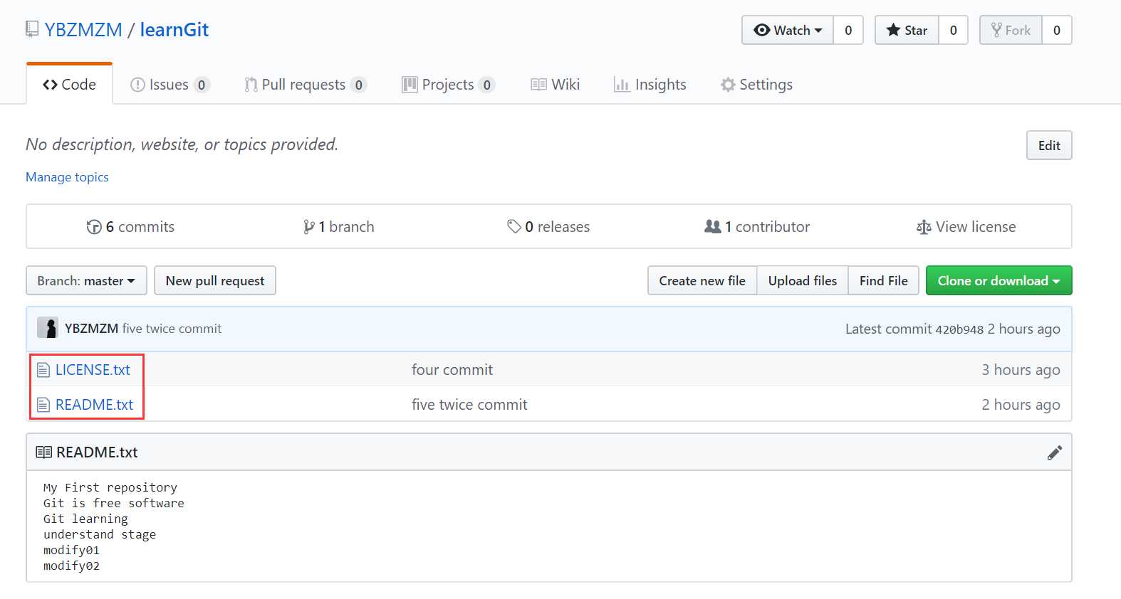Star the repository
Screen dimensions: 1121x599
(907, 30)
